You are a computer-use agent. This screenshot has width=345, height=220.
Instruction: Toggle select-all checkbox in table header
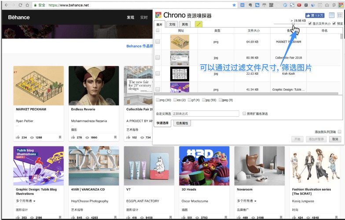(x=158, y=30)
